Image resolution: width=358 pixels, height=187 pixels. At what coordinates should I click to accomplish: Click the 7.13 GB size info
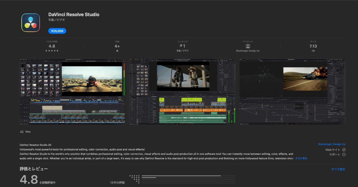313,46
